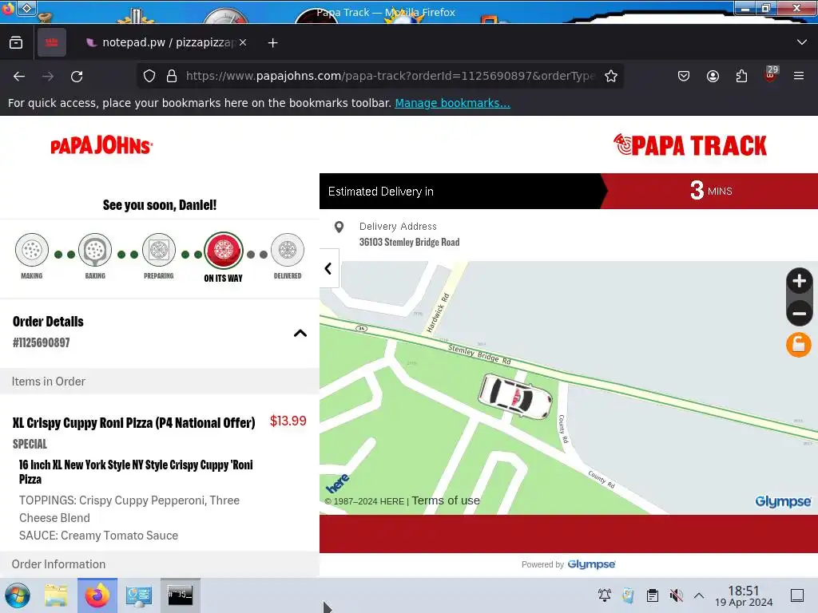Image resolution: width=818 pixels, height=613 pixels.
Task: Click the $13.99 price
Action: pyautogui.click(x=288, y=421)
